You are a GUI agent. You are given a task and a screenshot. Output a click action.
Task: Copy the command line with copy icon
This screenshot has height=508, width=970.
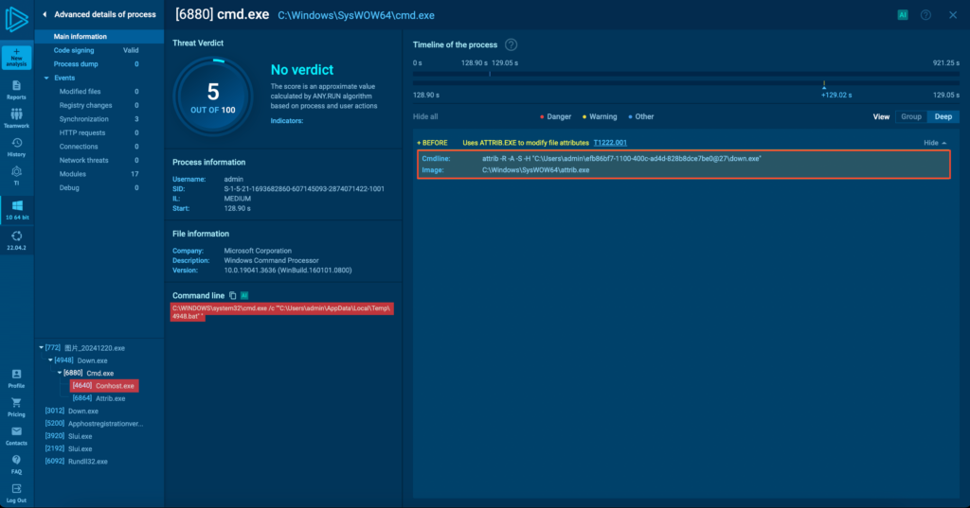tap(233, 295)
